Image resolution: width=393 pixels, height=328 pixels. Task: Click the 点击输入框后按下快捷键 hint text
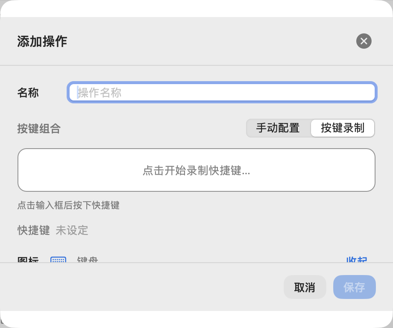[68, 205]
